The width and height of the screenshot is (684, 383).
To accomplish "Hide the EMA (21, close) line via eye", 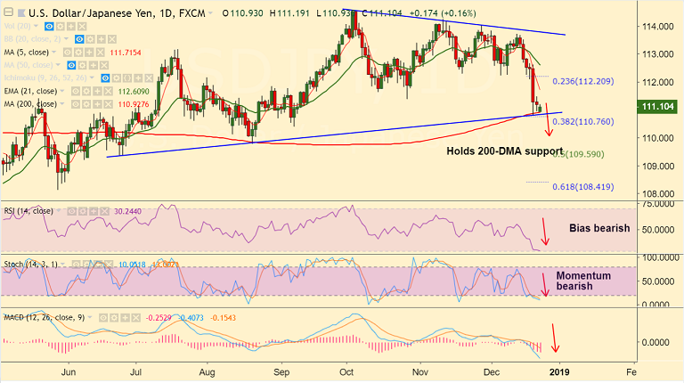I will (76, 91).
